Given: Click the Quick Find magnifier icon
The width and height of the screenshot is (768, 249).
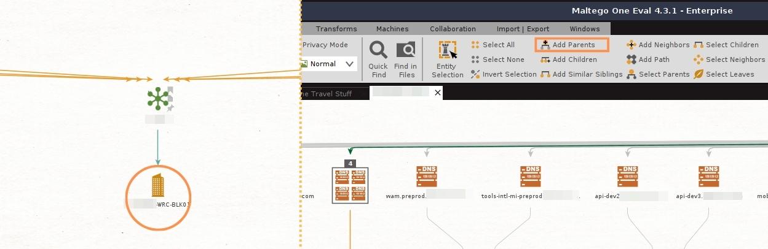Looking at the screenshot, I should click(378, 51).
